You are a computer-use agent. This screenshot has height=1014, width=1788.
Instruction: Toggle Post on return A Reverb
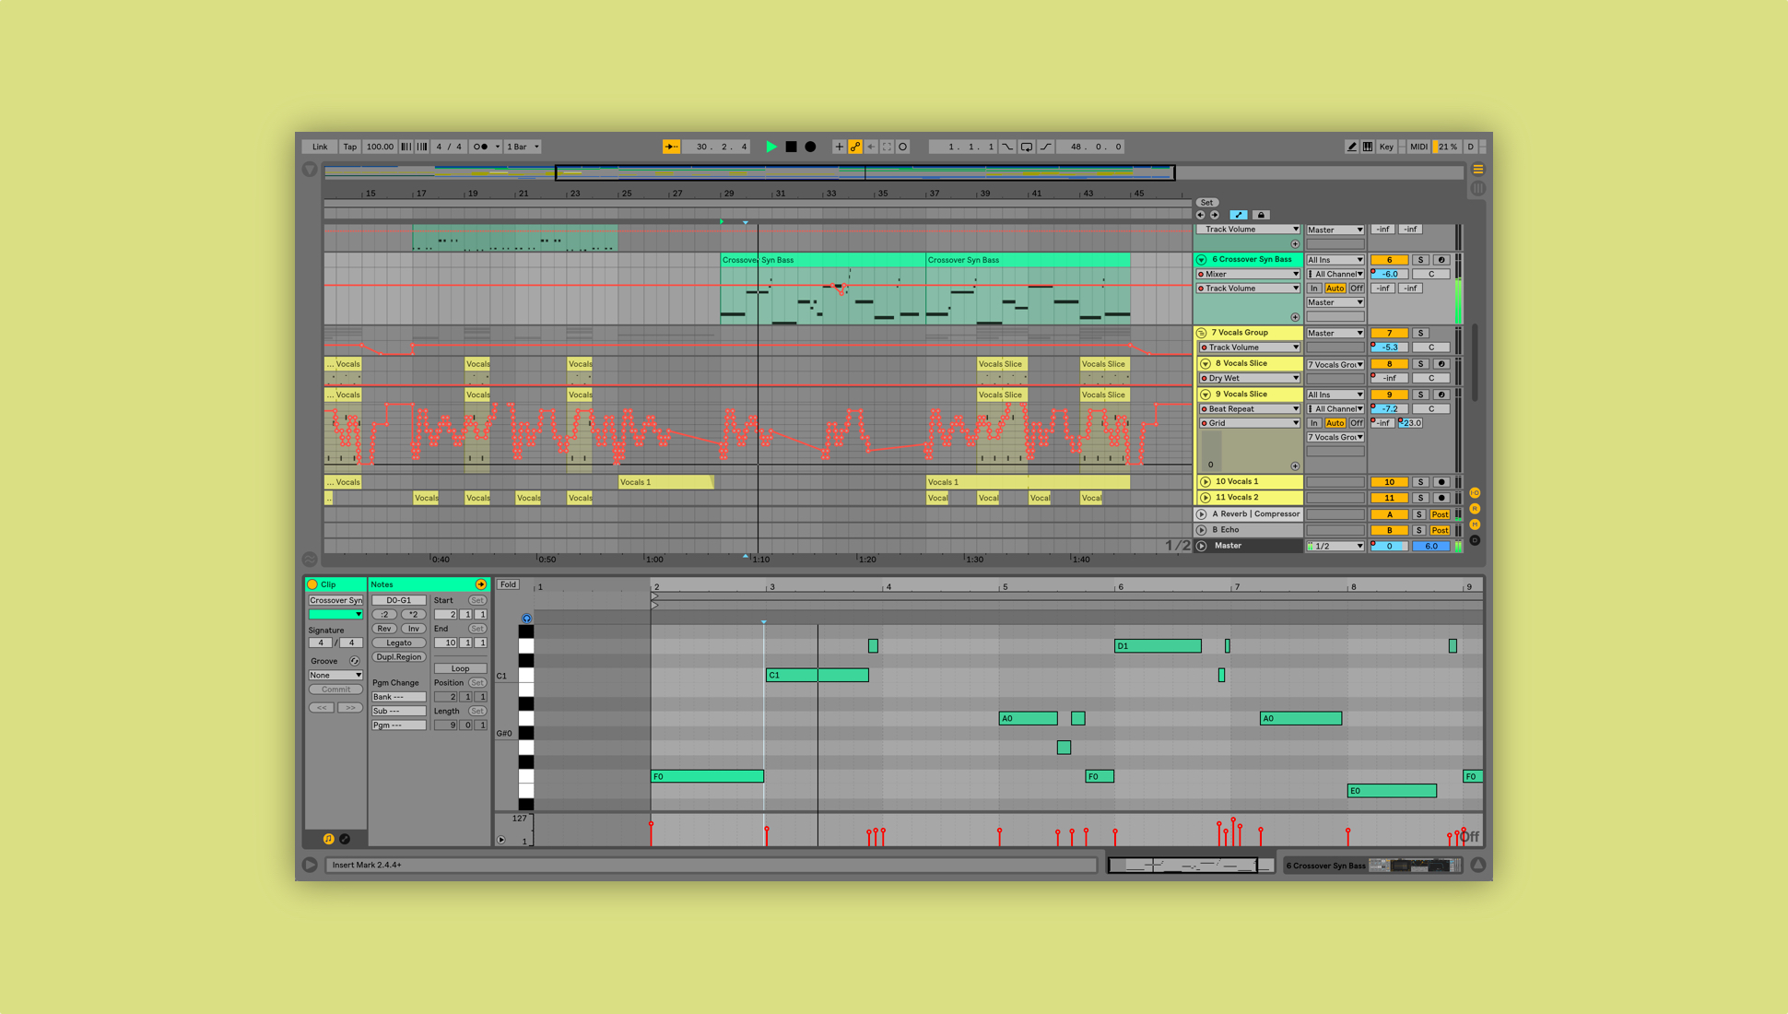[x=1440, y=514]
